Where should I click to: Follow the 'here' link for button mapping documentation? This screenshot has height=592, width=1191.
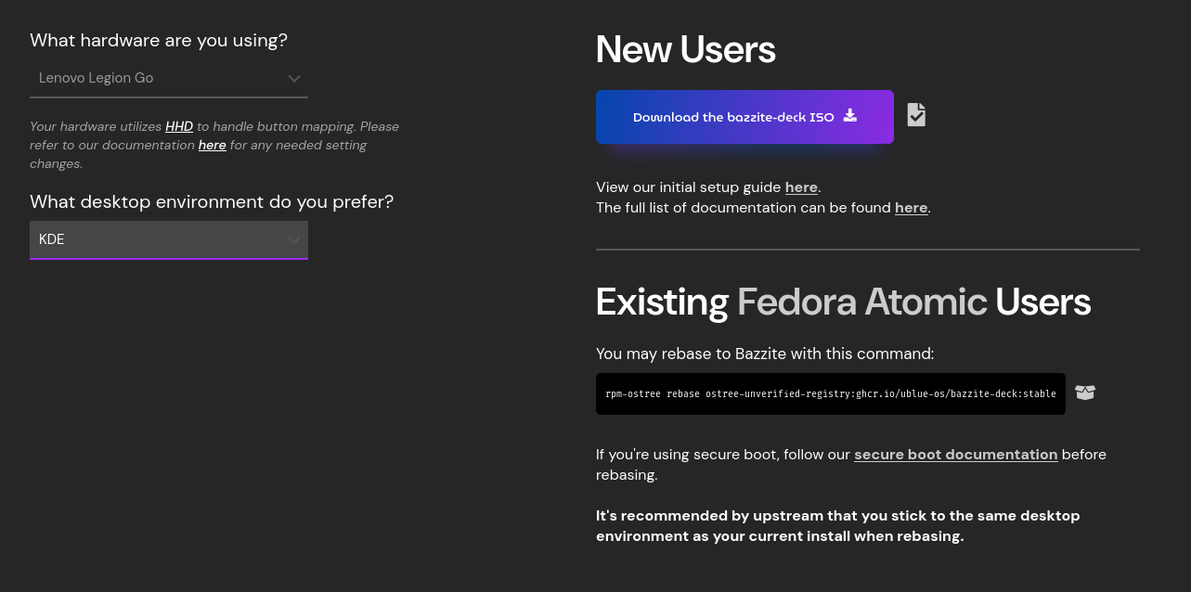point(212,145)
